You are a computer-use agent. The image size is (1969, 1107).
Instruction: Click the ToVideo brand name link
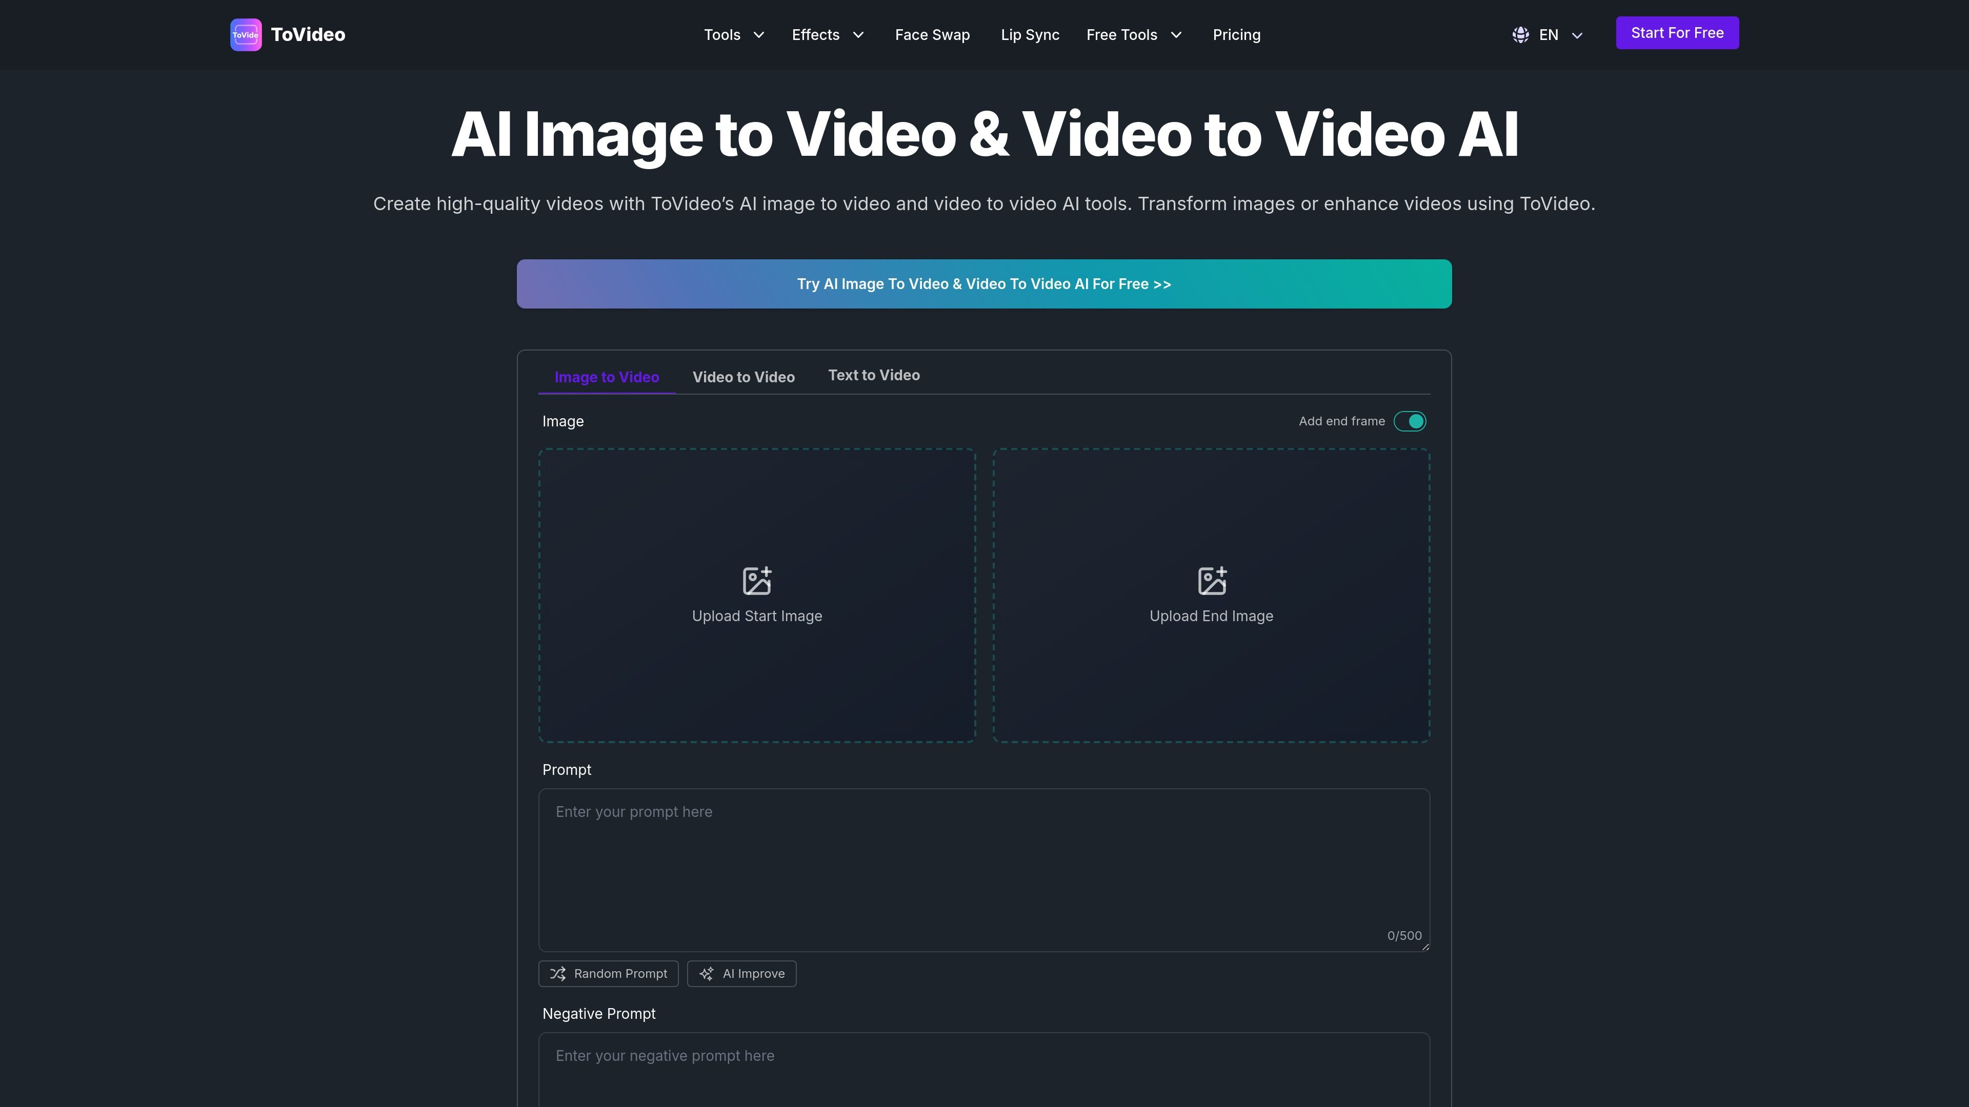coord(308,35)
